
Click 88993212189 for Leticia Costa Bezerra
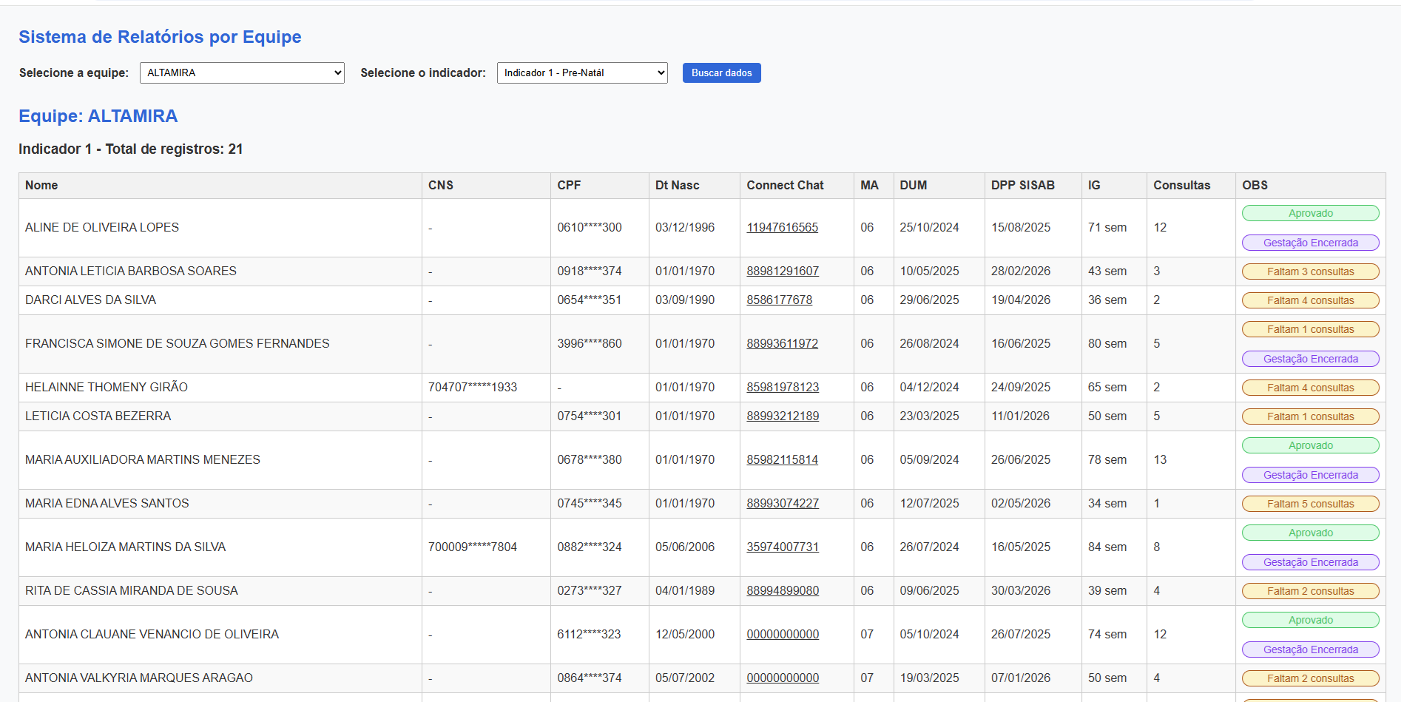click(783, 416)
